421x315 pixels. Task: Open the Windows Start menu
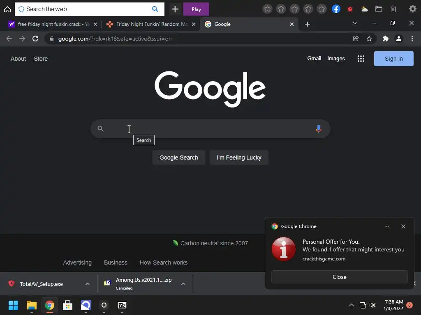(14, 305)
